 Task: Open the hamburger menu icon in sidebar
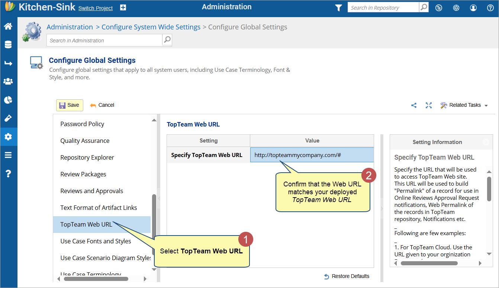click(8, 155)
